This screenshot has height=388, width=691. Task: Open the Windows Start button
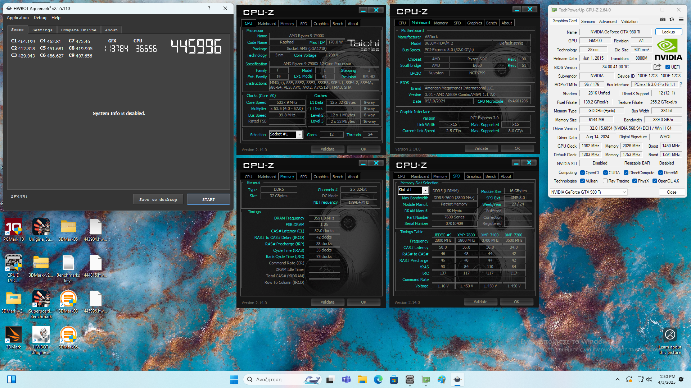(234, 379)
